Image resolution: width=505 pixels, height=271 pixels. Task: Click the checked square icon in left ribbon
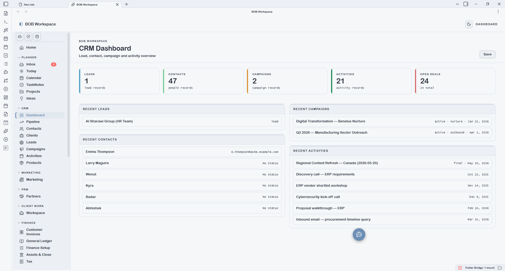[6, 55]
